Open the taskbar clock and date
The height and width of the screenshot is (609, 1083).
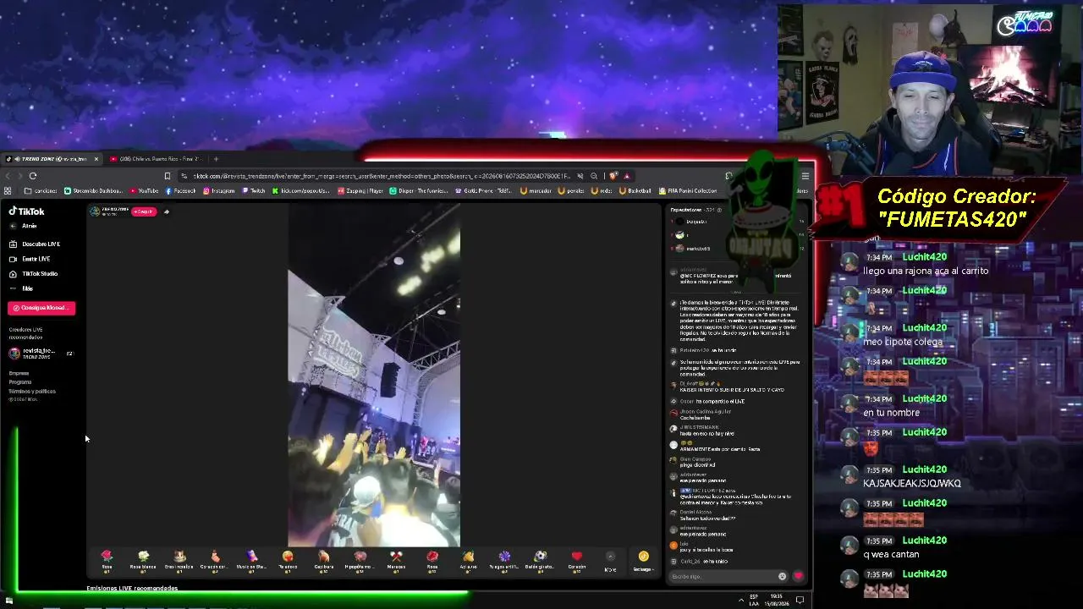(x=776, y=601)
